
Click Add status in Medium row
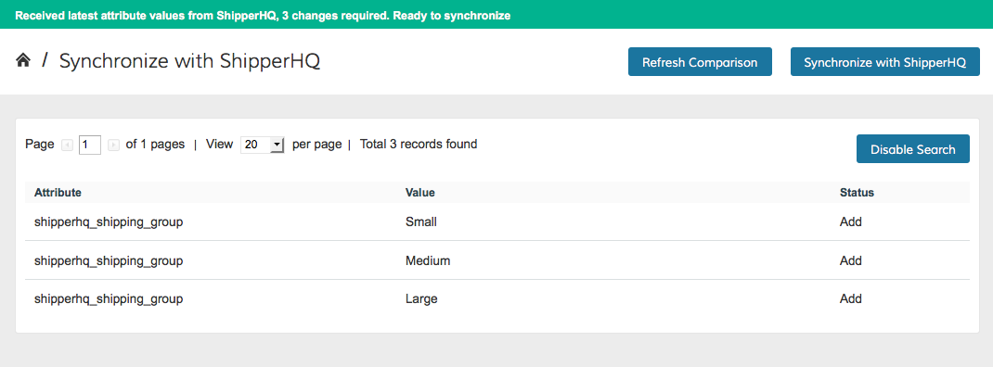click(850, 260)
